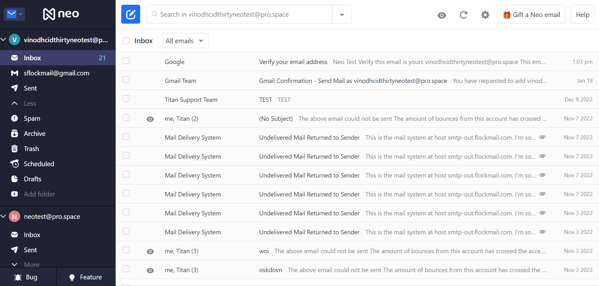The width and height of the screenshot is (599, 286).
Task: Click the Spam folder exclamation icon
Action: click(x=14, y=118)
